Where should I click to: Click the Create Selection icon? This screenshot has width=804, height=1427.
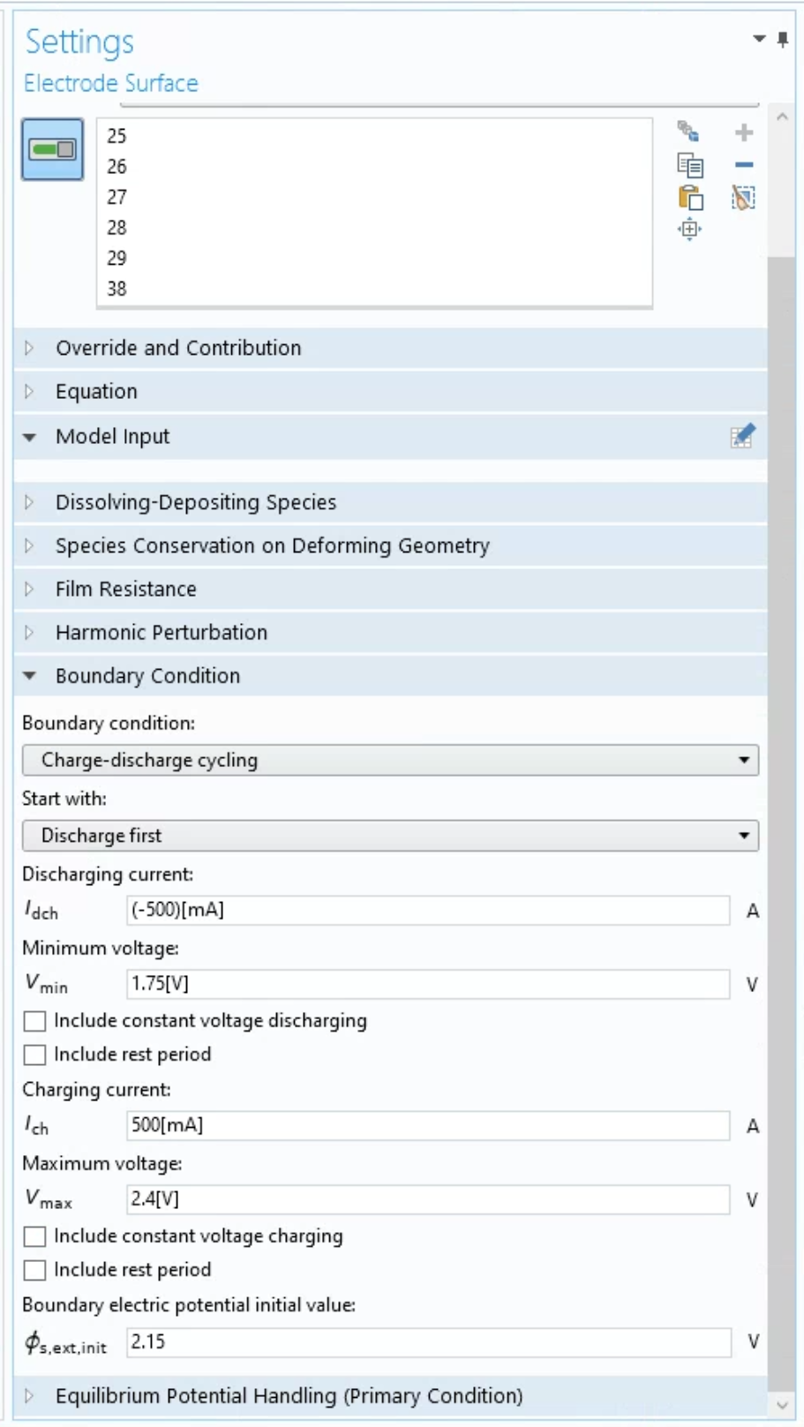click(688, 132)
